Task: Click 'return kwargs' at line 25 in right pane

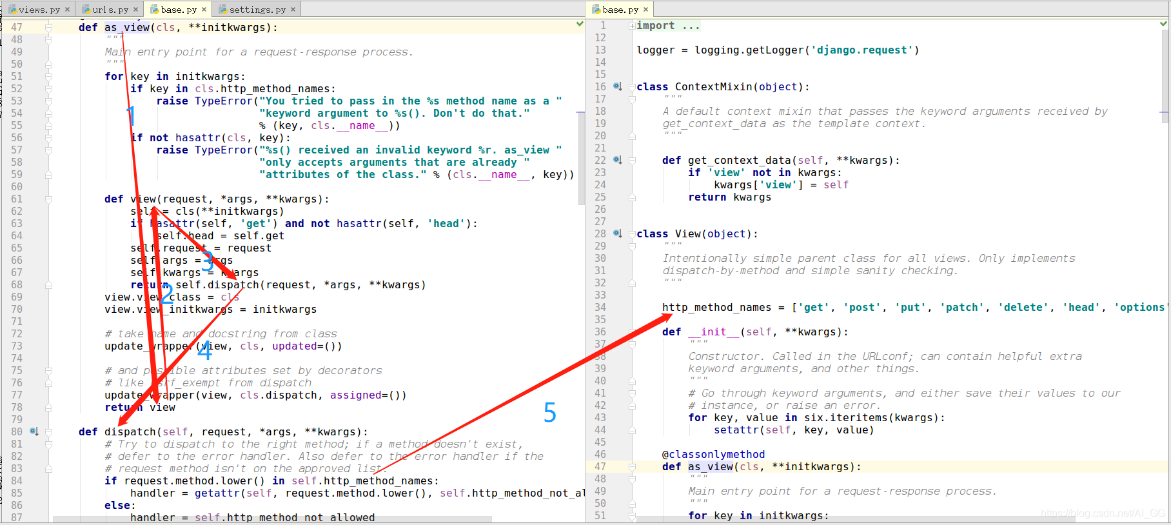Action: click(x=729, y=197)
